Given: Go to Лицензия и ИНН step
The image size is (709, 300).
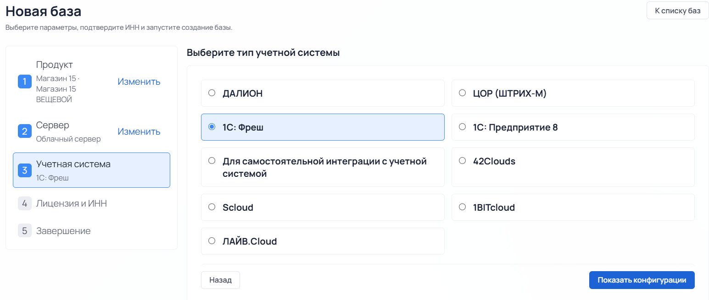Looking at the screenshot, I should 91,203.
